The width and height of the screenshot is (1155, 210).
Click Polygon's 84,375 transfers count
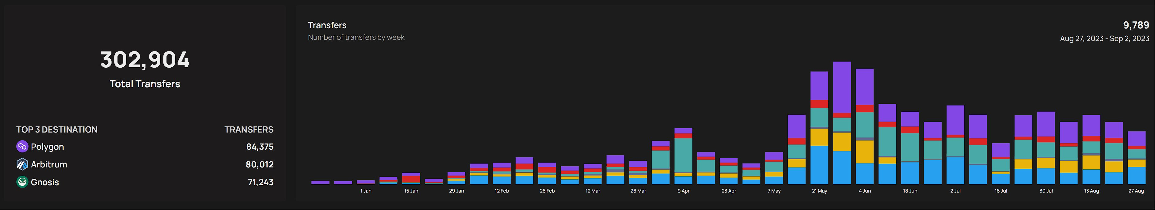[260, 147]
